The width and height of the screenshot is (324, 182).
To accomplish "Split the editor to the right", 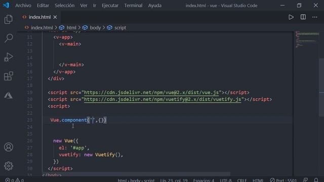I will coord(303,17).
